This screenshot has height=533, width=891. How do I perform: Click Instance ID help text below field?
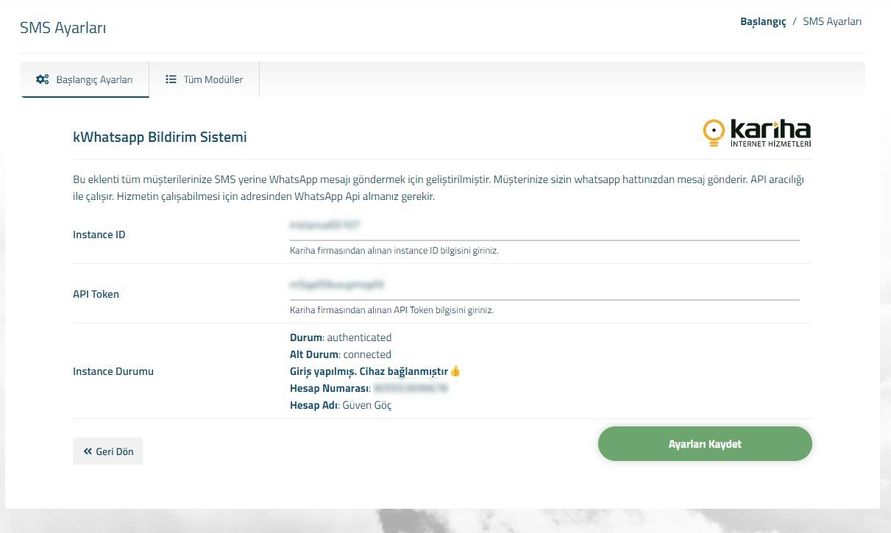pos(394,251)
